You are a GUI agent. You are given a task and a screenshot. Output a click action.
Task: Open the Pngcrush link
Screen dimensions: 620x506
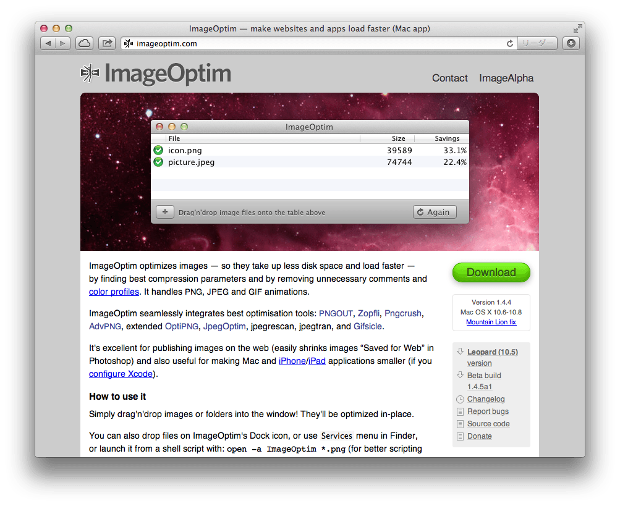[x=403, y=313]
